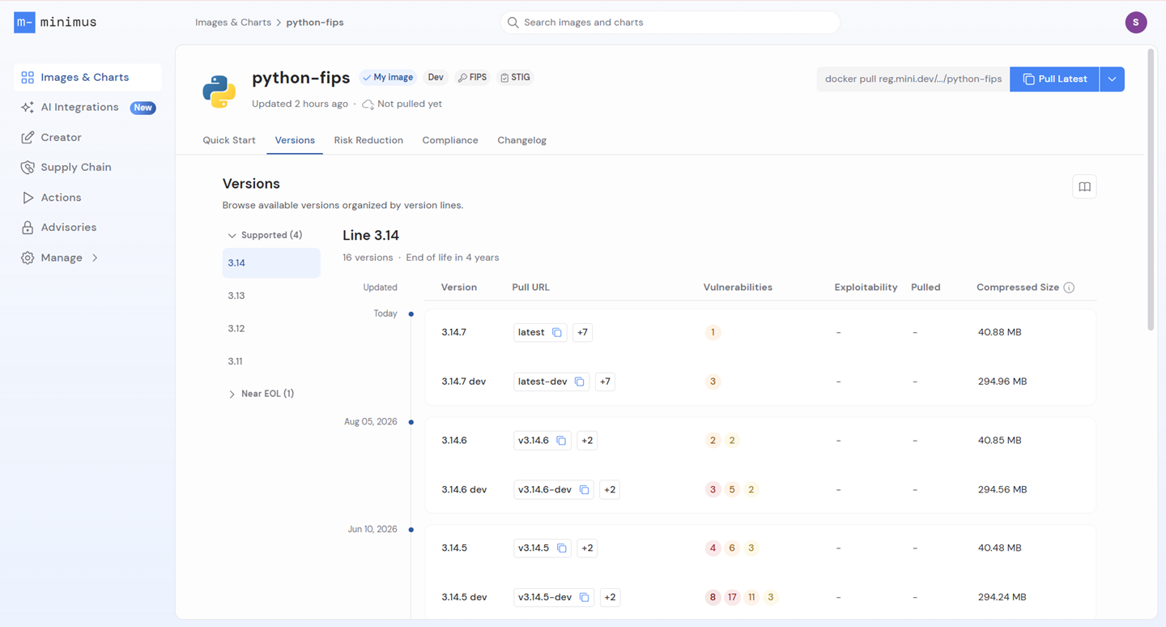
Task: Click the Python logo thumbnail
Action: (219, 92)
